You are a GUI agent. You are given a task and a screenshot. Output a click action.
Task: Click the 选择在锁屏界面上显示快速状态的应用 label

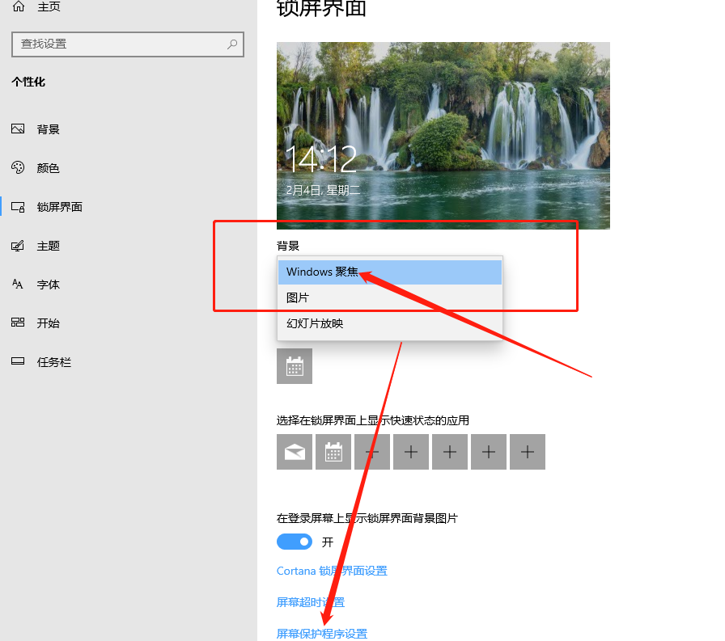tap(373, 420)
